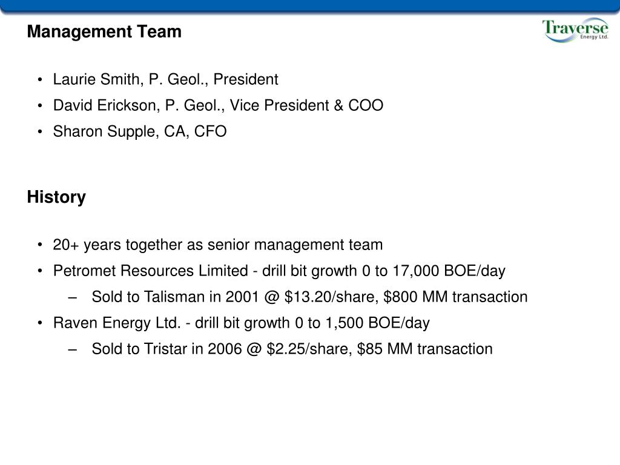Screen dimensions: 620x465
Task: Click the Laurie Smith, President line
Action: (166, 79)
